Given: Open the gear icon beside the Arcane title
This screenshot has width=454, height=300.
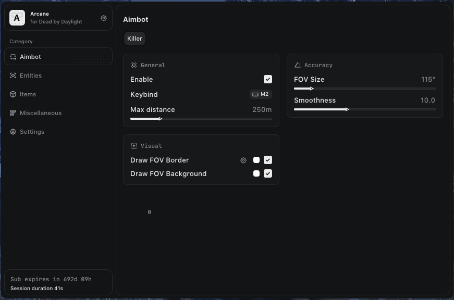Looking at the screenshot, I should (104, 18).
